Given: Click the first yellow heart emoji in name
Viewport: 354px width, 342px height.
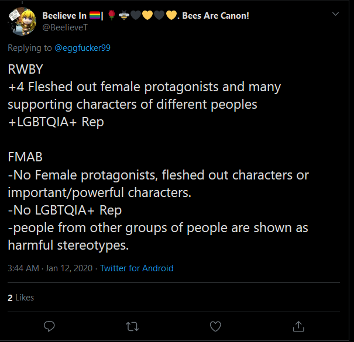Looking at the screenshot, I should (x=147, y=15).
